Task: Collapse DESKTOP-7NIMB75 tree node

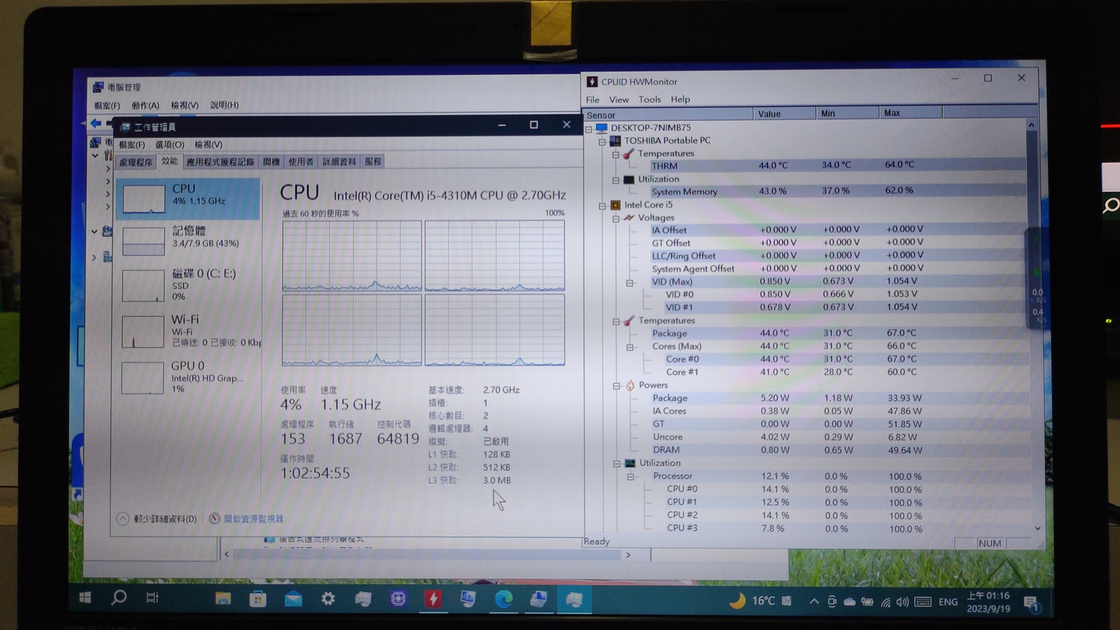Action: point(589,129)
